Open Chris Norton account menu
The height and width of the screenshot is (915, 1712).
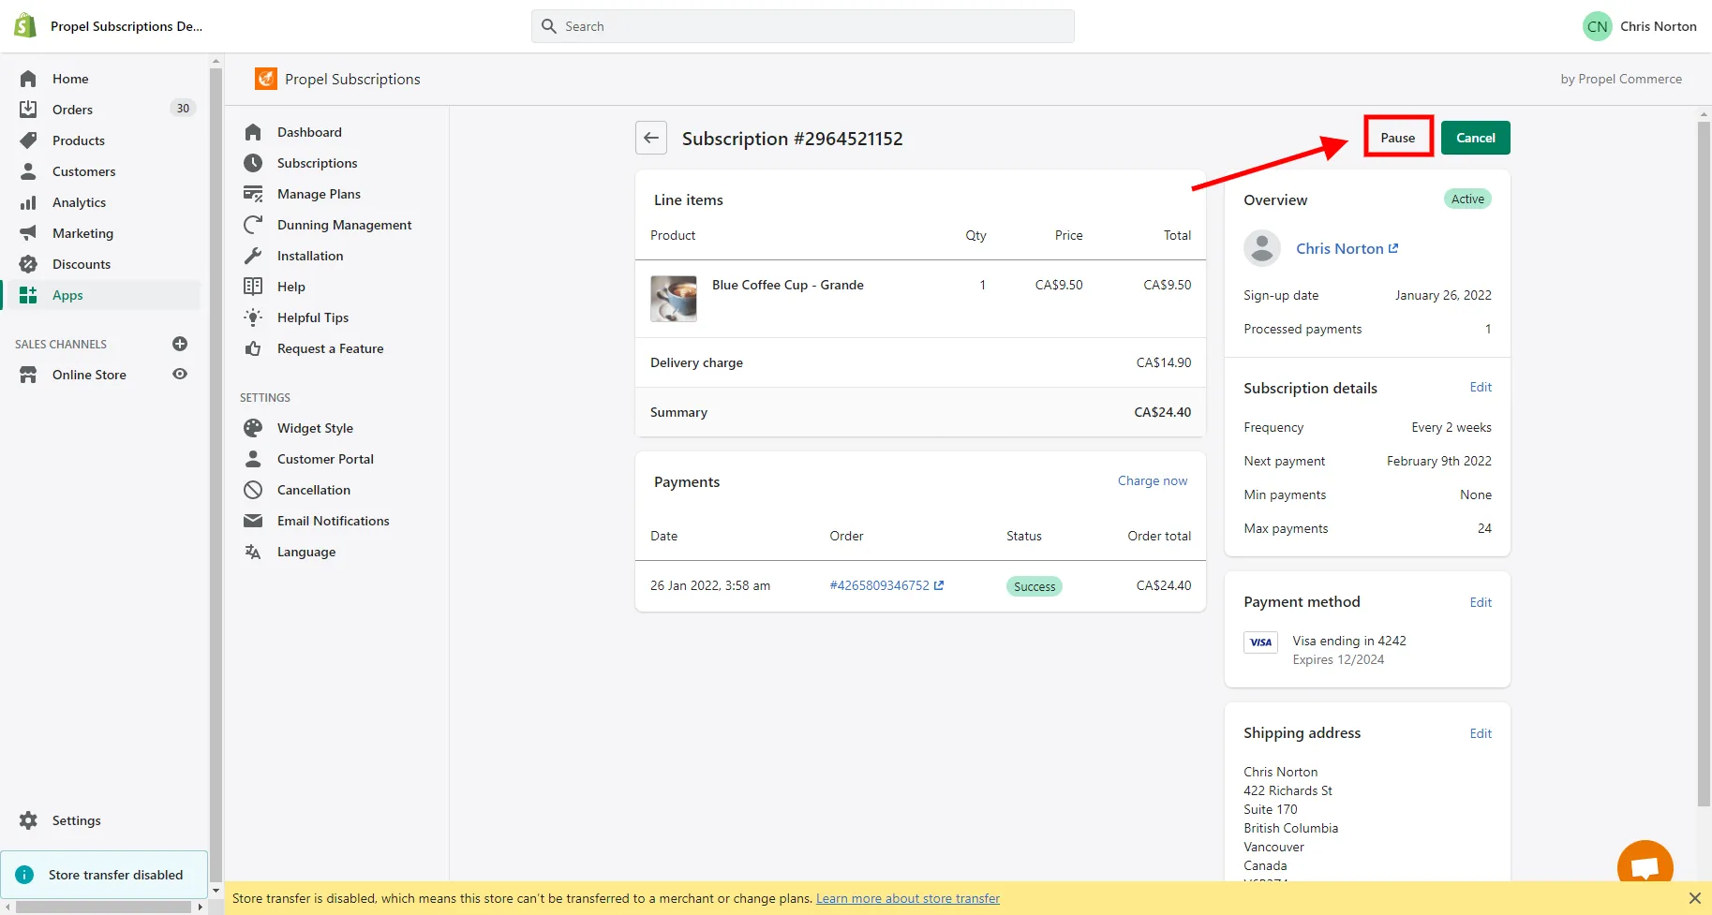click(x=1640, y=26)
